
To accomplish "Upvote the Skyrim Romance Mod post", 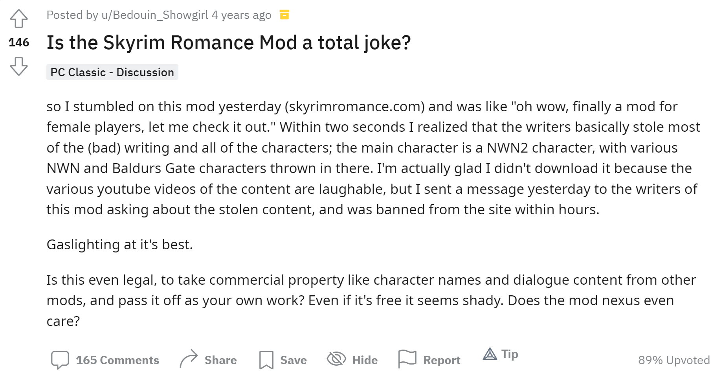I will [x=19, y=18].
